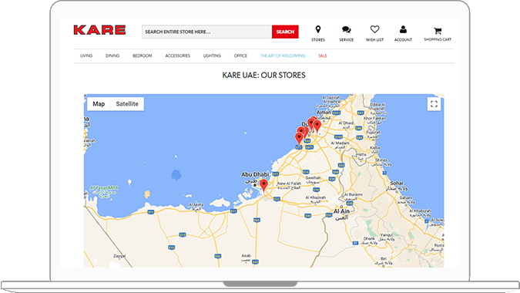Viewport: 520px width, 293px height.
Task: Open The Art of Welcoming link
Action: (x=283, y=56)
